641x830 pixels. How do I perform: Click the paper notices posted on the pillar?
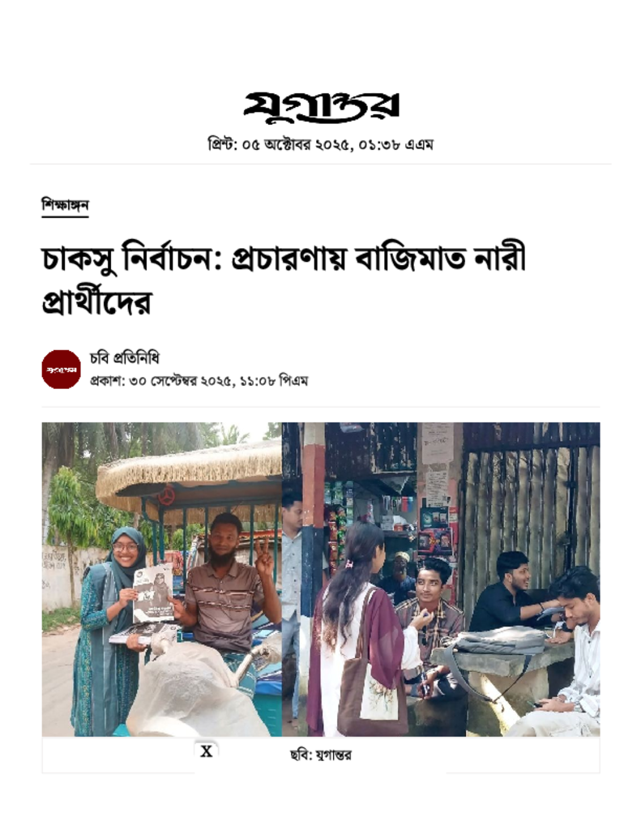point(438,464)
